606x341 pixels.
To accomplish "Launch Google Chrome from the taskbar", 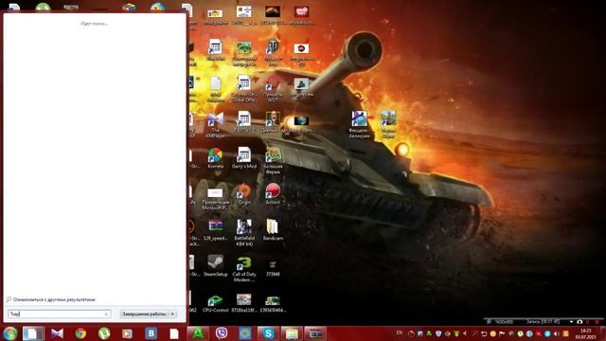I will pyautogui.click(x=80, y=333).
